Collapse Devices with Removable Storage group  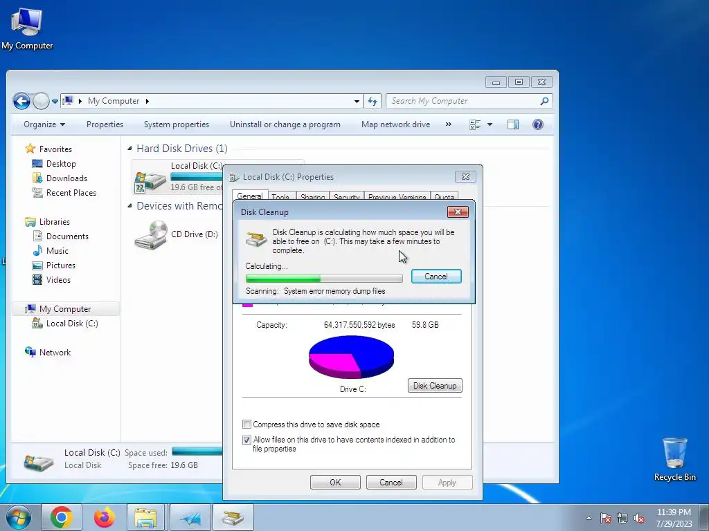(129, 206)
